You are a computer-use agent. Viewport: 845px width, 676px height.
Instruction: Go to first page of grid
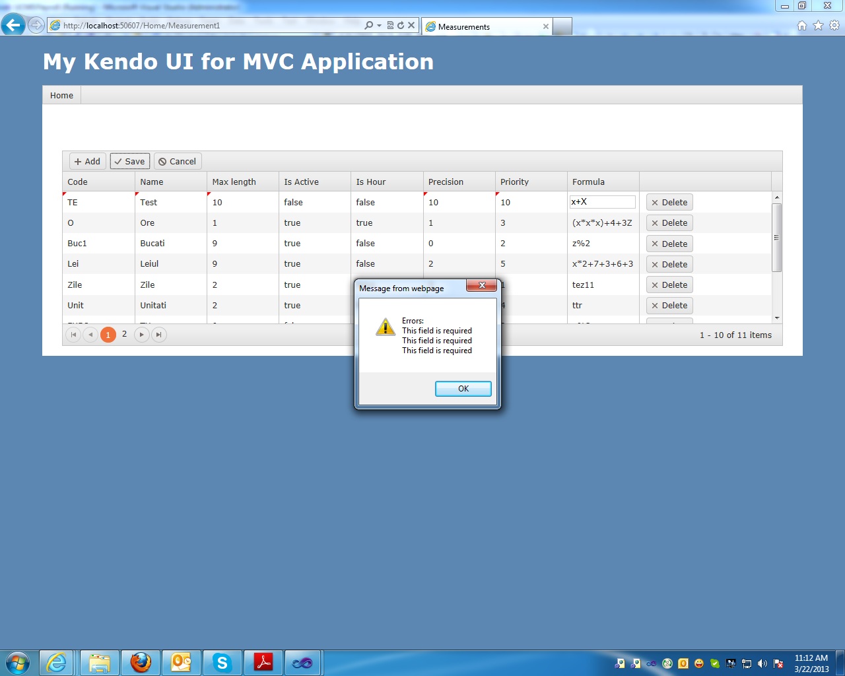coord(73,335)
